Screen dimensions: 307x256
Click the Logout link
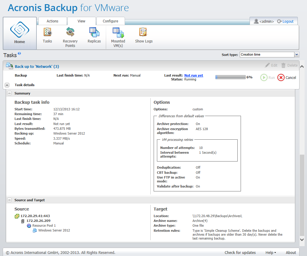point(288,21)
